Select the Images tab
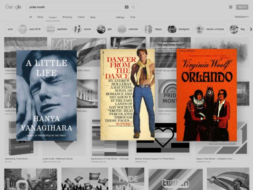Image resolution: width=253 pixels, height=190 pixels. point(53,17)
